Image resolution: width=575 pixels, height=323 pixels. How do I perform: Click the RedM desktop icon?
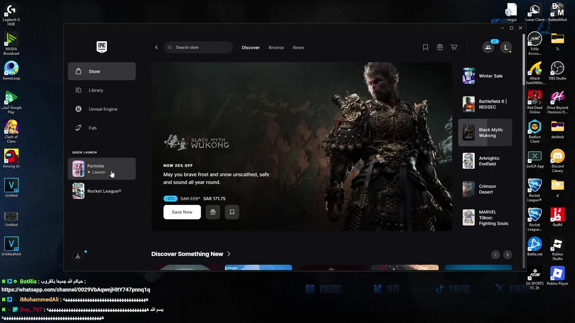[557, 218]
